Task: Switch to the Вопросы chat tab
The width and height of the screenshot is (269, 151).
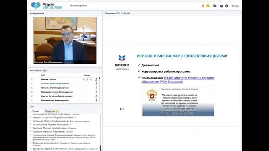Action: (x=51, y=111)
